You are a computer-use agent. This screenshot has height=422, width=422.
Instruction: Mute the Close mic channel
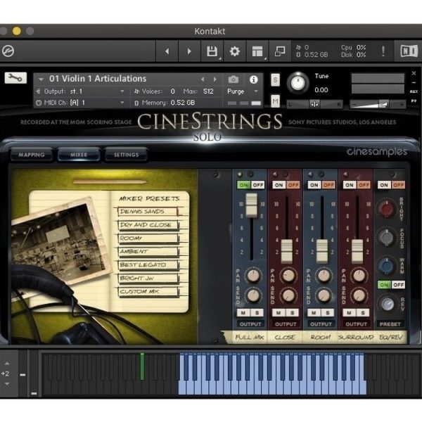pos(279,312)
